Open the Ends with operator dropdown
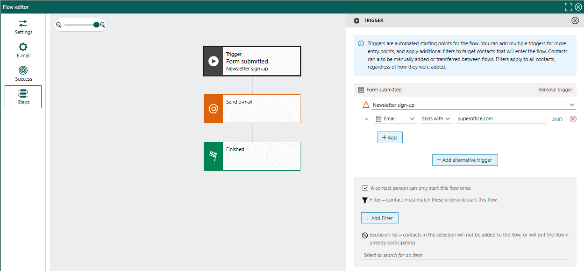Image resolution: width=584 pixels, height=271 pixels. pyautogui.click(x=436, y=119)
